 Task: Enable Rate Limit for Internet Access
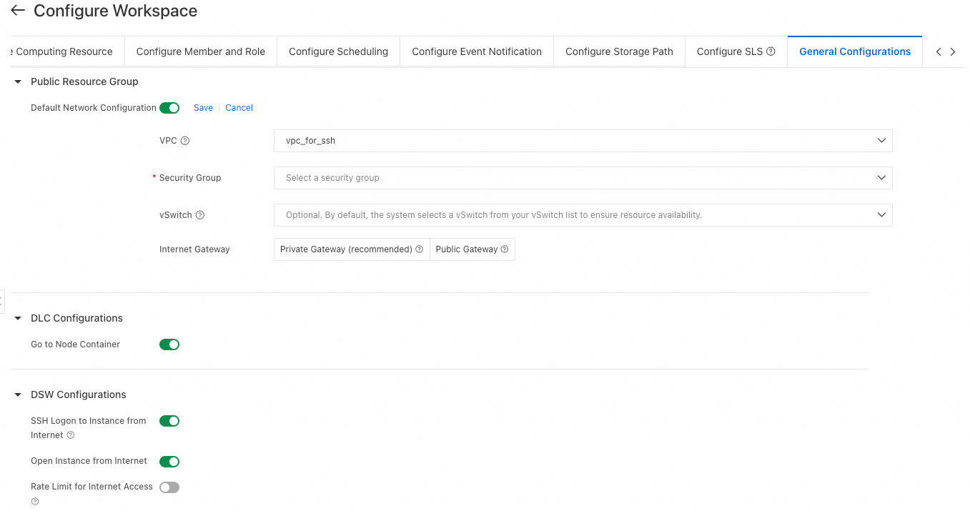tap(169, 487)
